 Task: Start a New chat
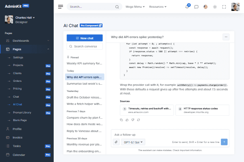85,38
